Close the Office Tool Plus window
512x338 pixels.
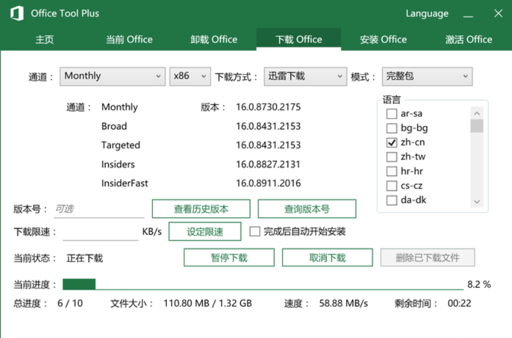pyautogui.click(x=498, y=13)
